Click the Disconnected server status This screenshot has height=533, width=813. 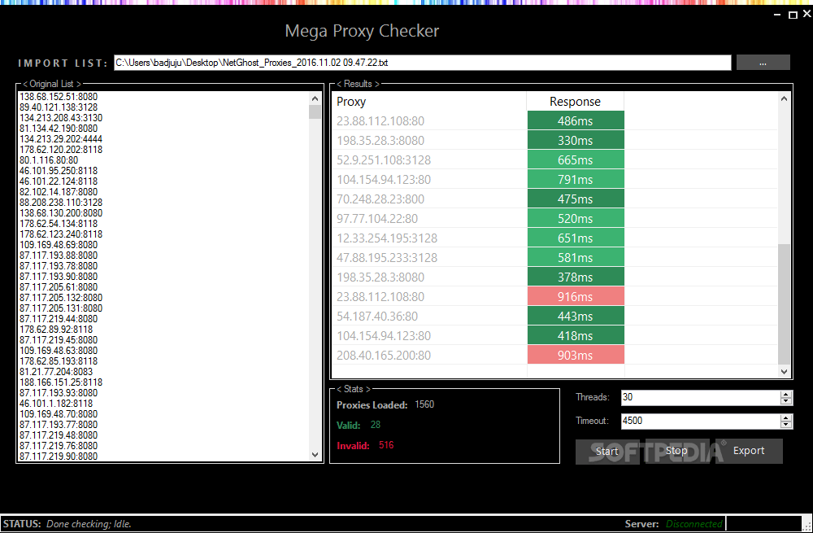pyautogui.click(x=693, y=524)
